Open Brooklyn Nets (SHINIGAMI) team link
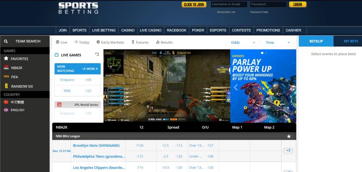The width and height of the screenshot is (362, 172). click(96, 145)
